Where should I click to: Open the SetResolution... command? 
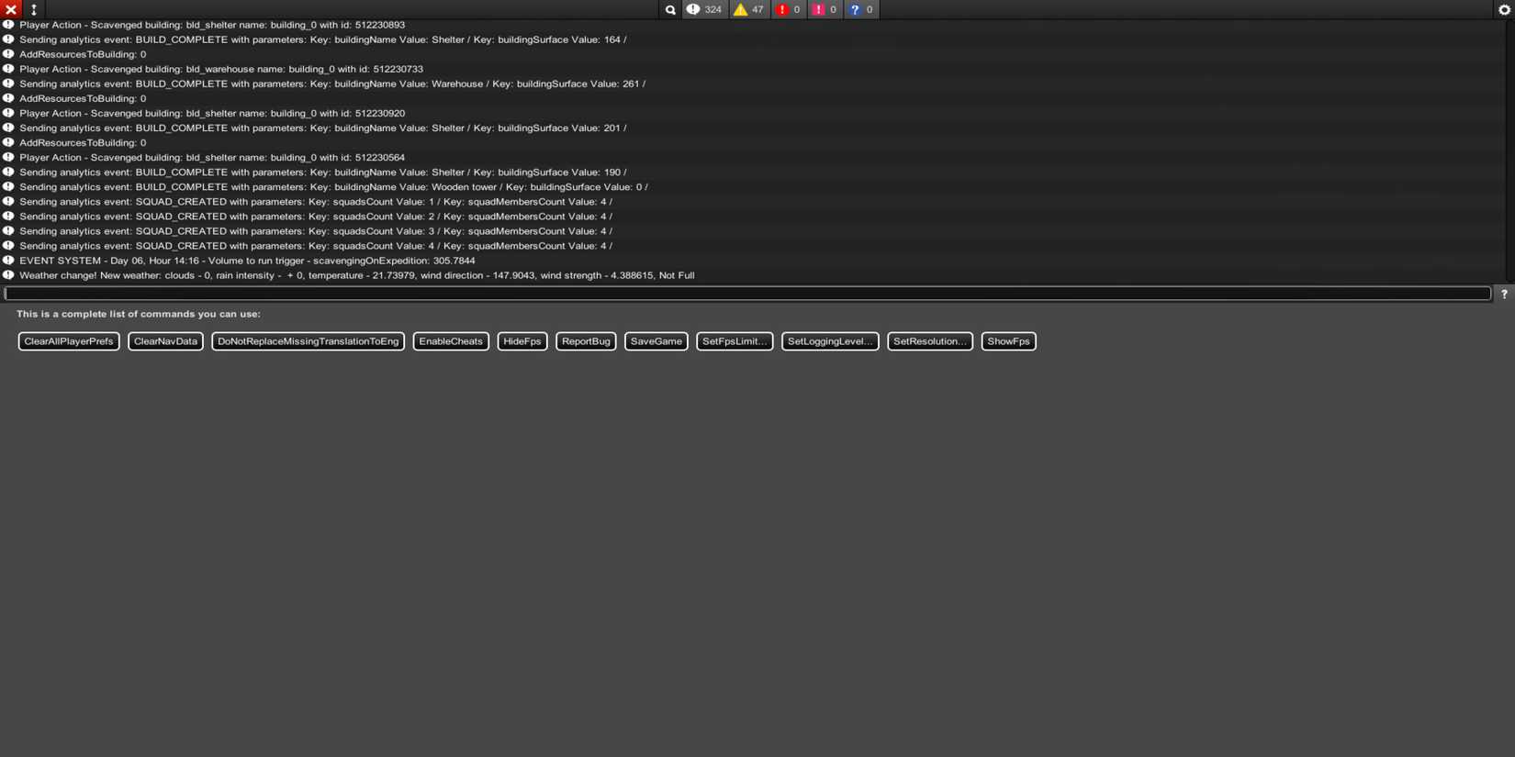930,341
